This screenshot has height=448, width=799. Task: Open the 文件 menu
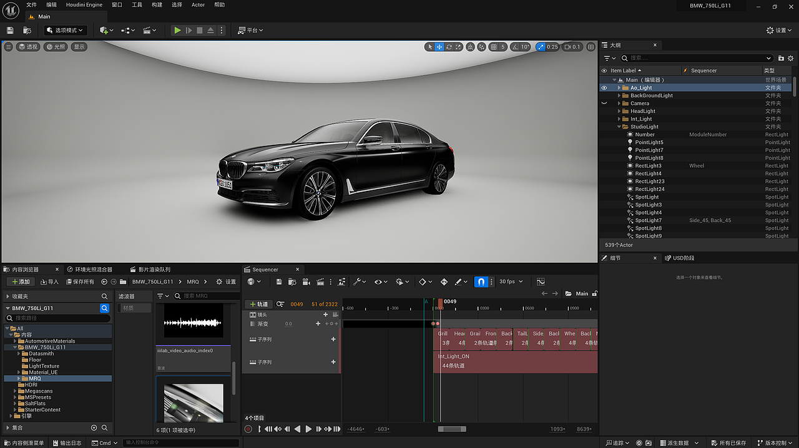[31, 5]
